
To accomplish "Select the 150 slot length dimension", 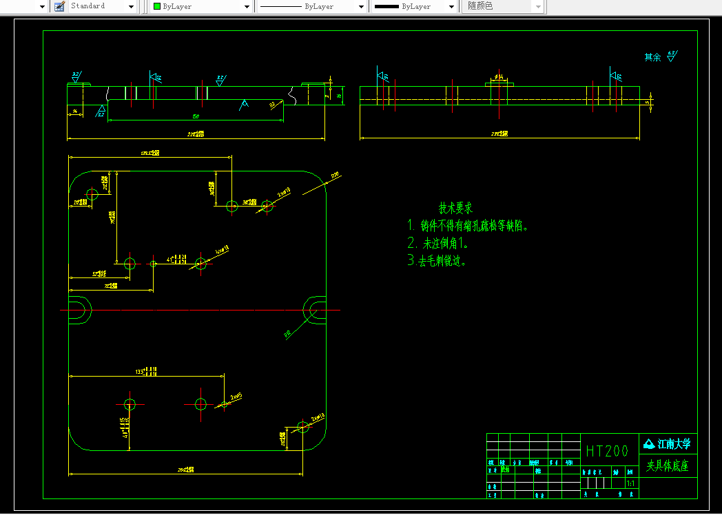I will (x=196, y=117).
